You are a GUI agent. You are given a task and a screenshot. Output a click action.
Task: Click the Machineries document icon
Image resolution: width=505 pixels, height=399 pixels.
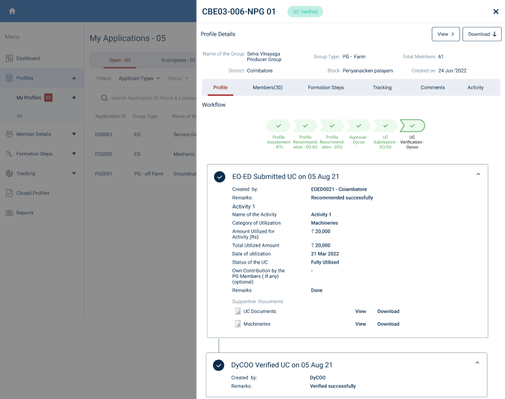point(238,324)
